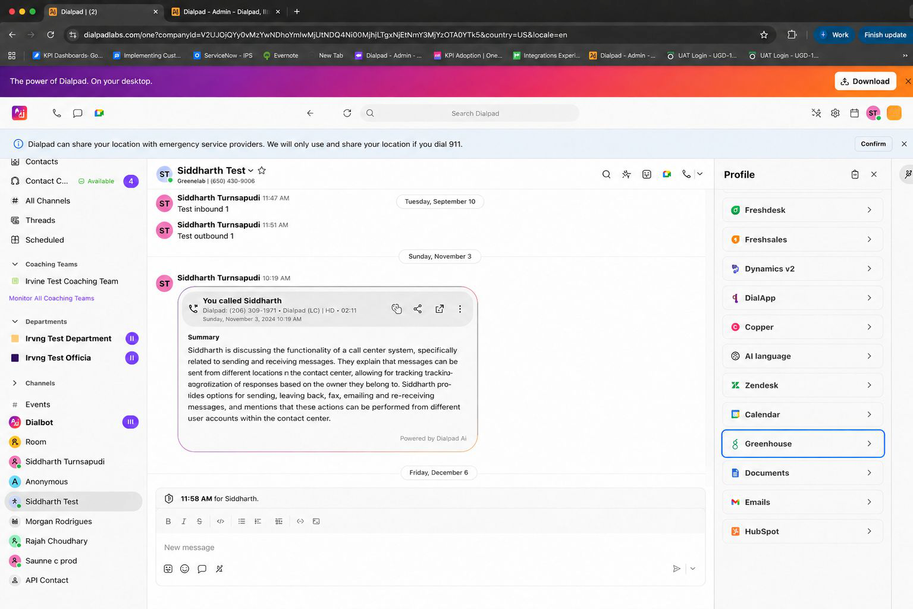
Task: Click the New message text box
Action: [x=430, y=547]
